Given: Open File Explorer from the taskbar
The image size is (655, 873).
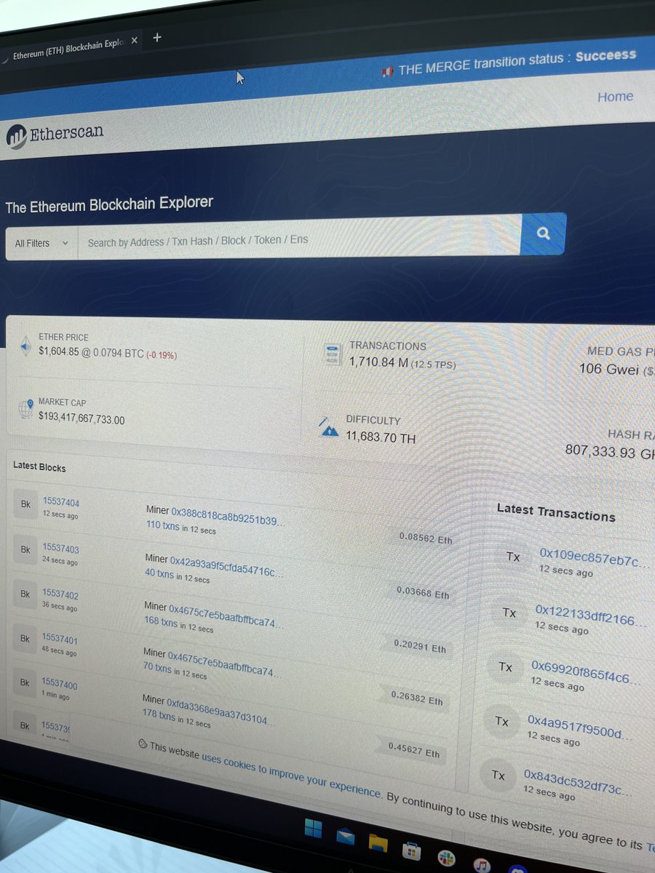Looking at the screenshot, I should (378, 842).
